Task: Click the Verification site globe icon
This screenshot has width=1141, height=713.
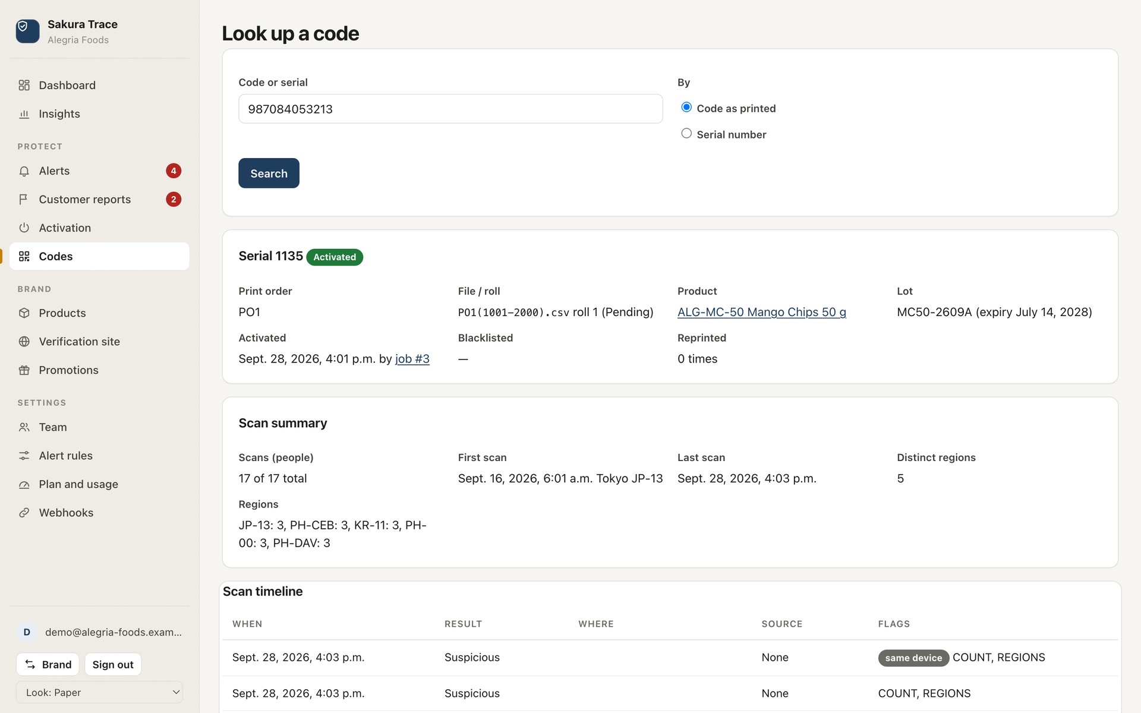Action: 24,342
